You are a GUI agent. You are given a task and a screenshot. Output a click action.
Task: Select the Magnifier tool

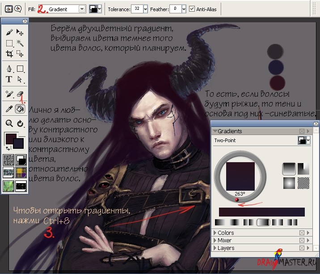click(9, 123)
